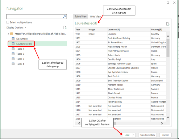Click the Niels Ryberg Finsen cell

point(129,47)
